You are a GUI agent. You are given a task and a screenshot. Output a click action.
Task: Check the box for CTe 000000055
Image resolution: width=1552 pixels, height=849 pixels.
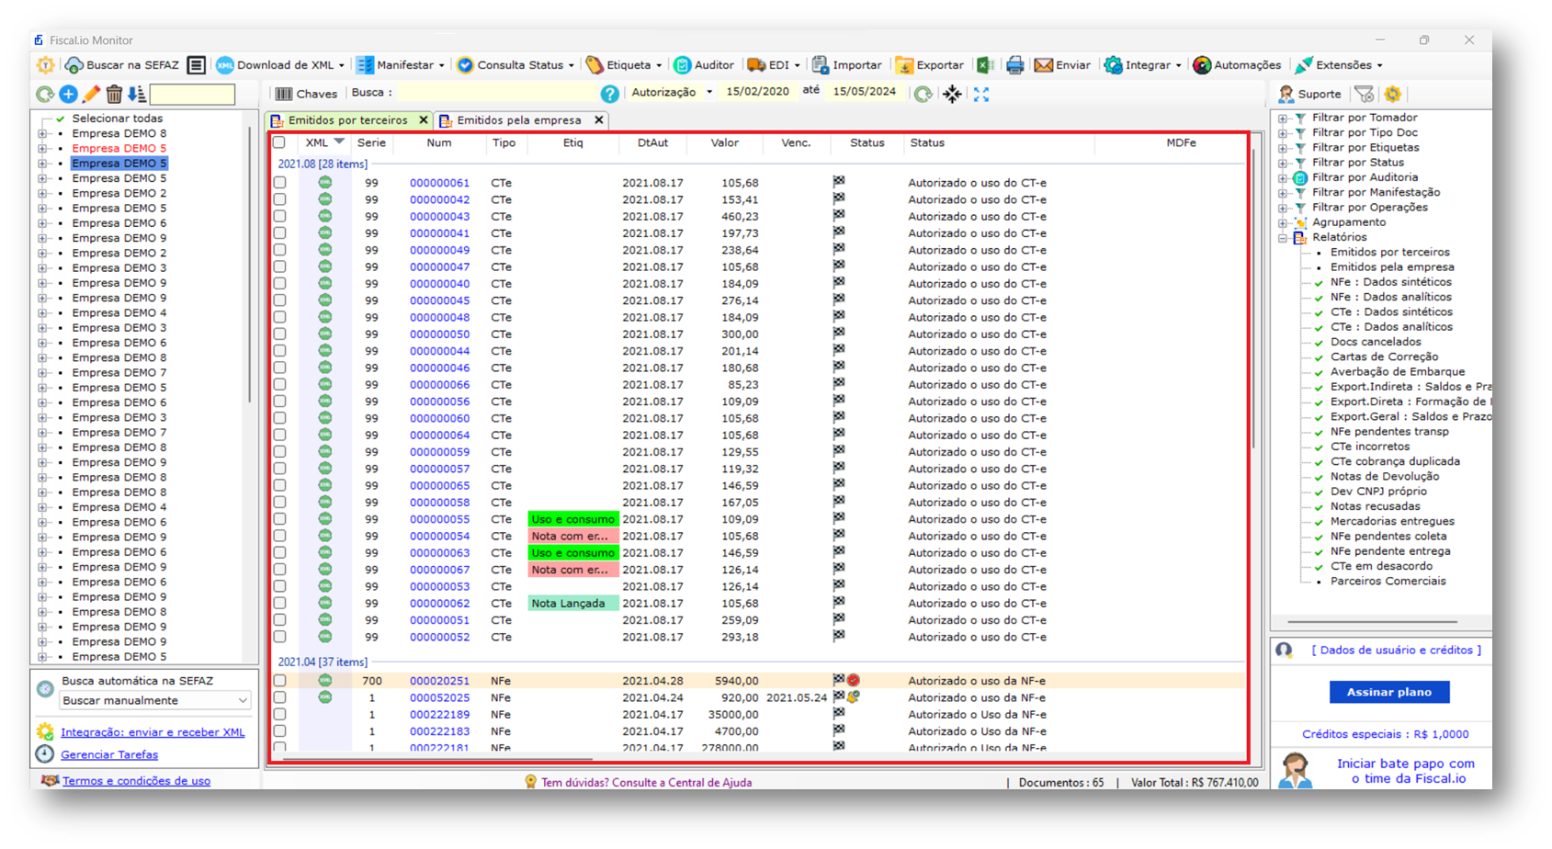279,519
